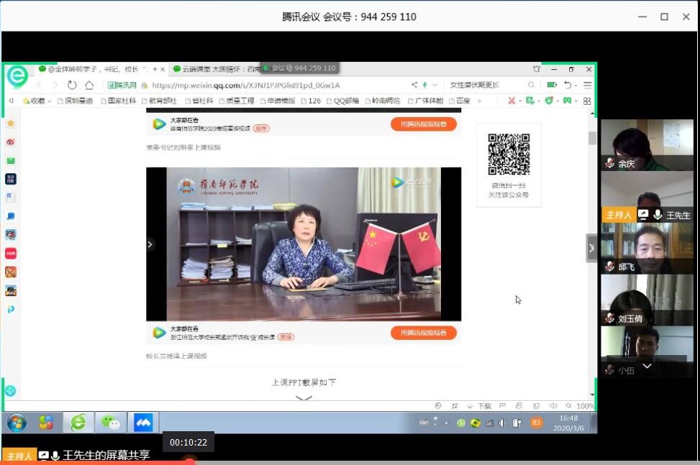Open the star favorites icon in sidebar
Screen dimensions: 700x465
click(11, 124)
